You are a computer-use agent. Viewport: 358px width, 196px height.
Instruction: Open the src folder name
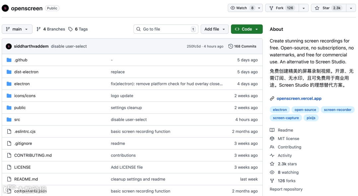click(17, 120)
